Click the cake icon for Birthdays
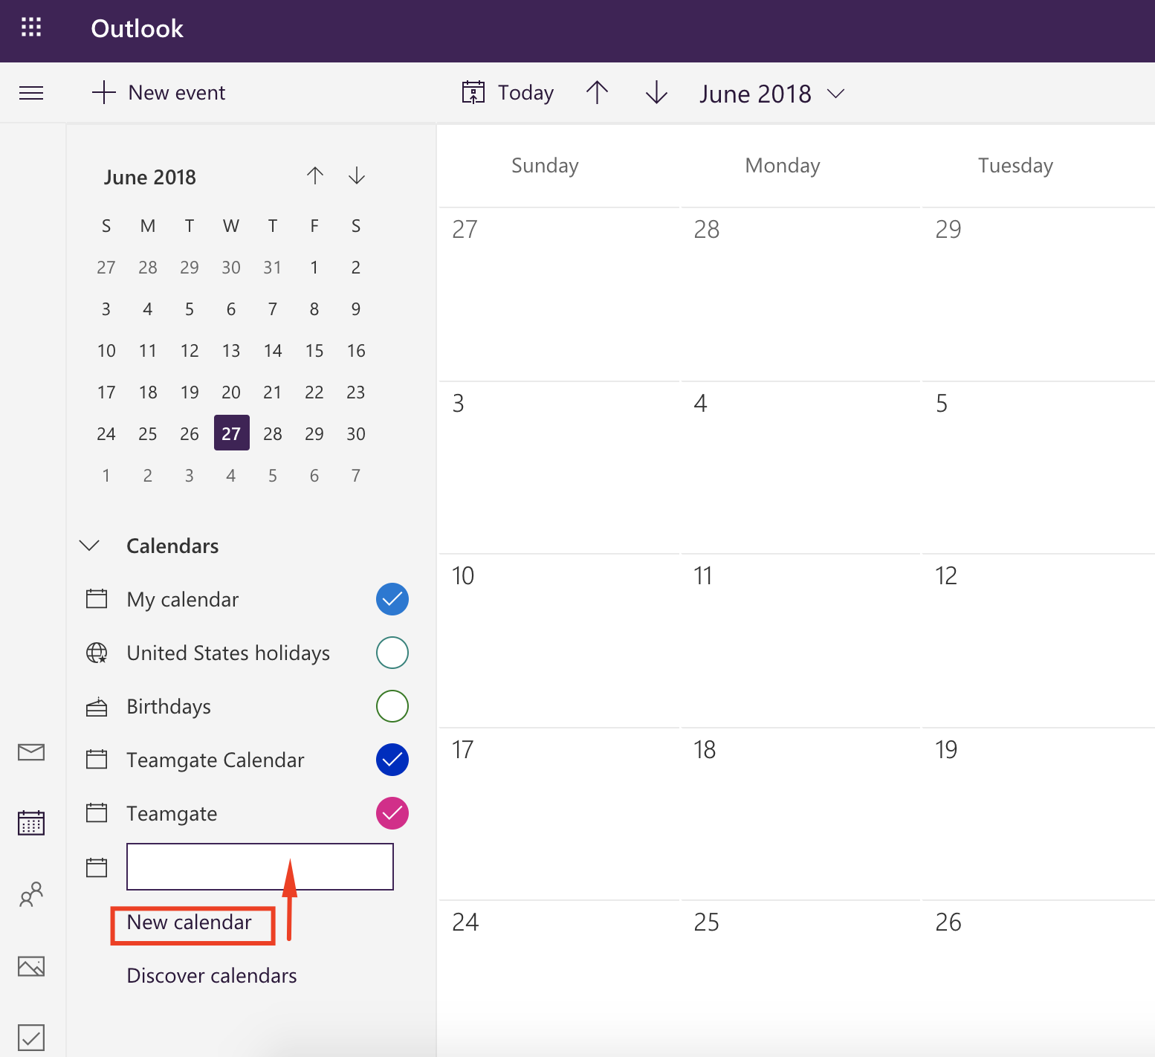 coord(97,706)
